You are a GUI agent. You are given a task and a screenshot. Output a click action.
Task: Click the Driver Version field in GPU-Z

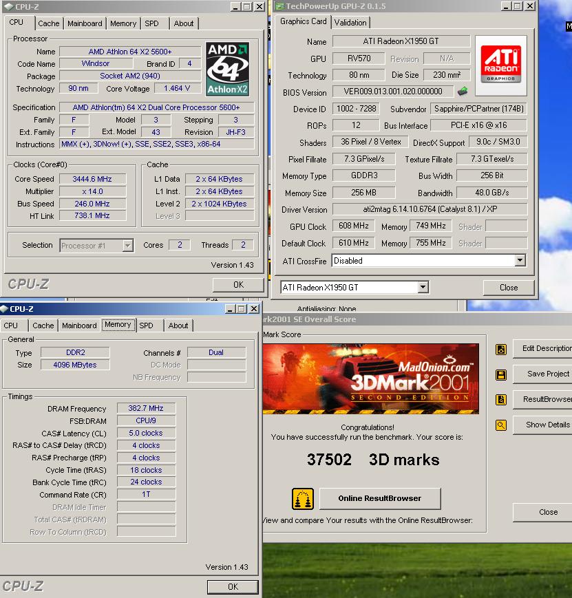point(430,209)
